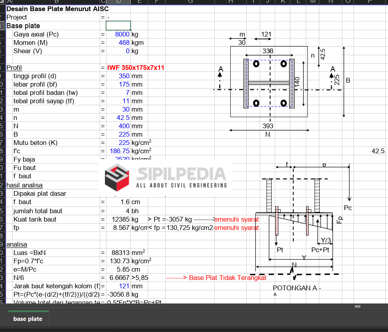
Task: Select the Jarak baut value 121 cell
Action: 118,286
